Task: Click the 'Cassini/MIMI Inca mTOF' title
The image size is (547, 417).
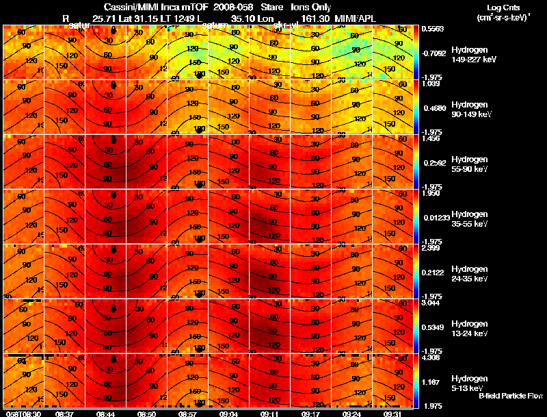Action: point(156,7)
